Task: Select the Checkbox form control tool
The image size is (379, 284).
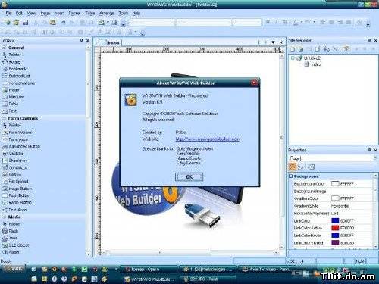Action: click(x=14, y=161)
